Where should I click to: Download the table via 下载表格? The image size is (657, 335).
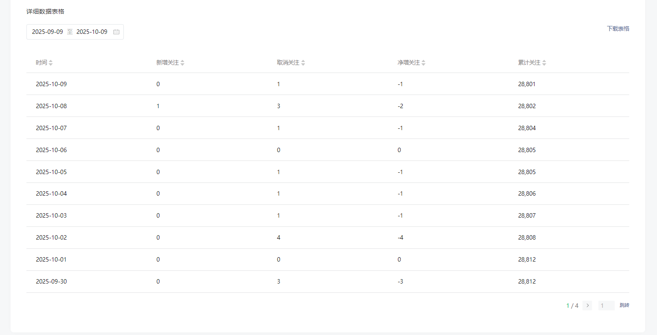tap(618, 29)
